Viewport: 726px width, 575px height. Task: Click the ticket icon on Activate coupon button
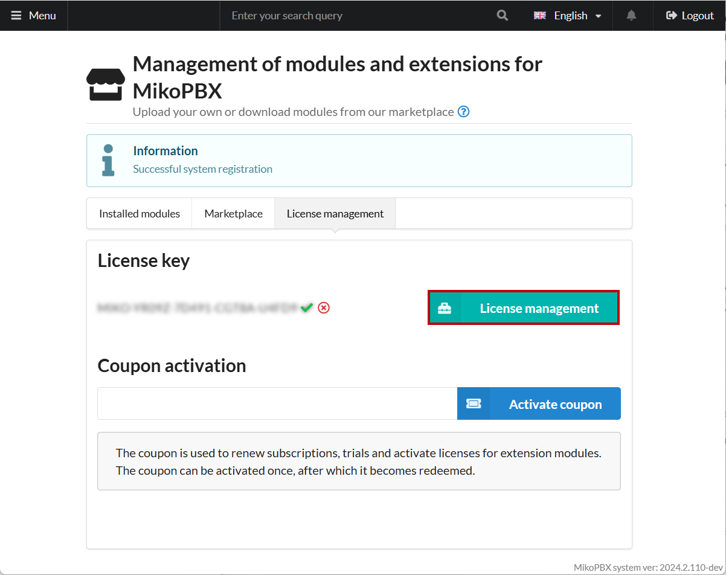[x=474, y=404]
